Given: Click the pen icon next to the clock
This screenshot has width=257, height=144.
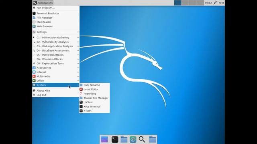Looking at the screenshot, I should click(x=215, y=3).
